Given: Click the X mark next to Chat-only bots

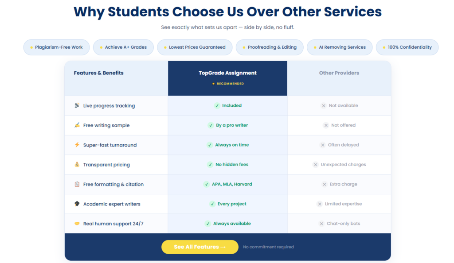Looking at the screenshot, I should (x=321, y=224).
